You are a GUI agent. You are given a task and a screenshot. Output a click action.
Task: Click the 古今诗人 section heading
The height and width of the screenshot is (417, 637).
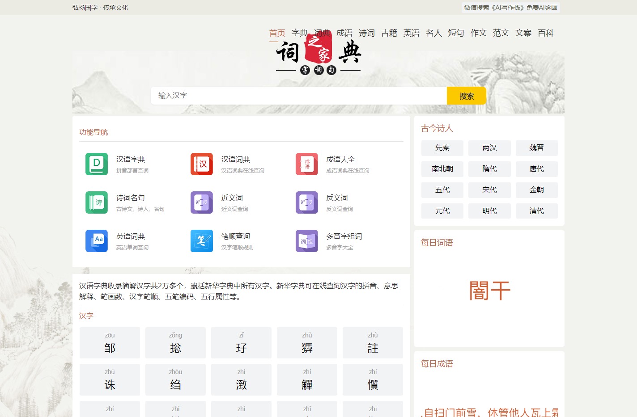click(x=437, y=128)
